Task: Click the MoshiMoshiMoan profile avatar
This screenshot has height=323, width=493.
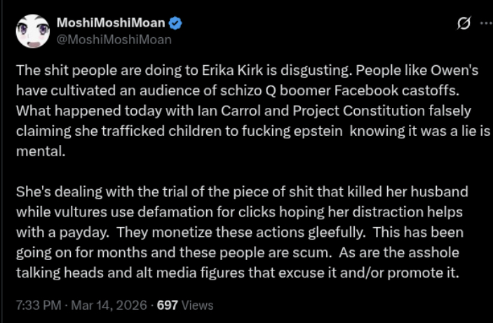Action: tap(32, 32)
